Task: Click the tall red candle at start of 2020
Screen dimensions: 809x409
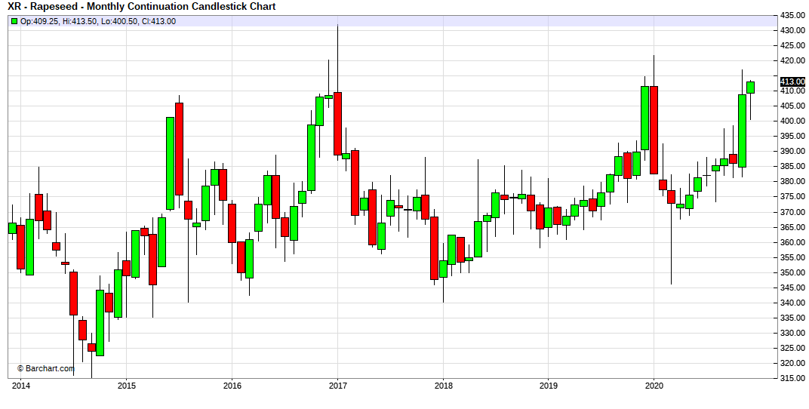Action: (654, 130)
